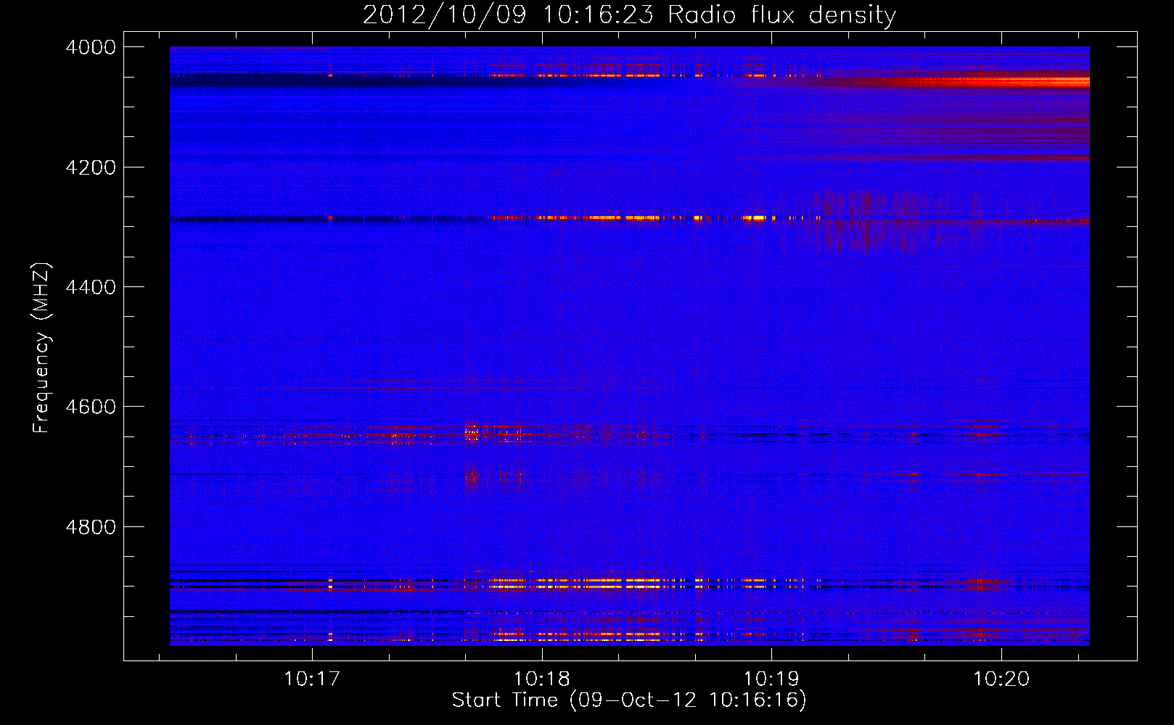Click the plot title '2012/10/09 10:16:23 Radio flux density'
Image resolution: width=1174 pixels, height=725 pixels.
click(629, 14)
